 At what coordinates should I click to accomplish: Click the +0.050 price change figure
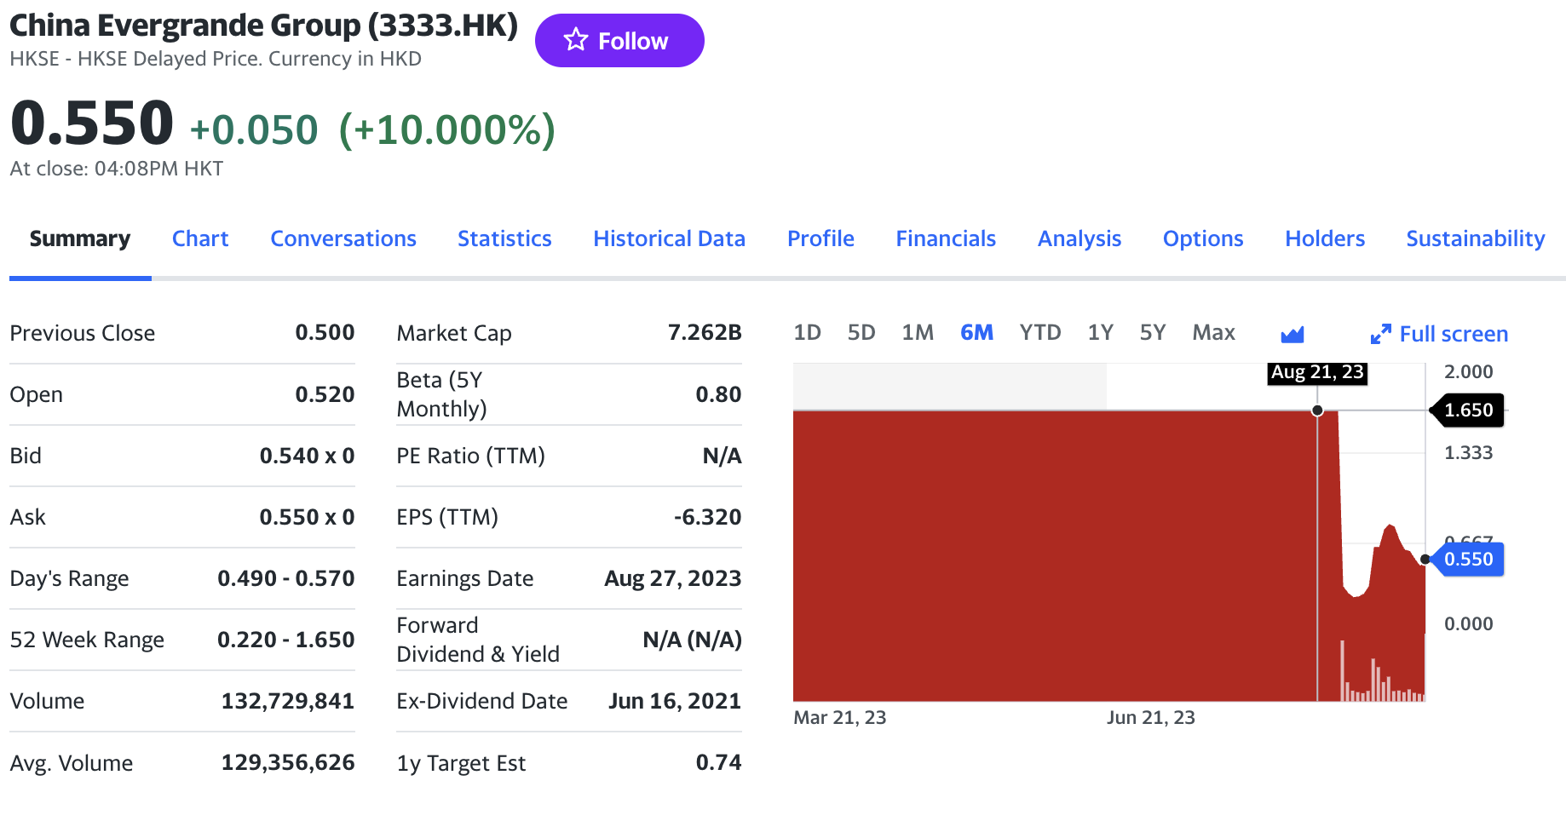coord(254,130)
